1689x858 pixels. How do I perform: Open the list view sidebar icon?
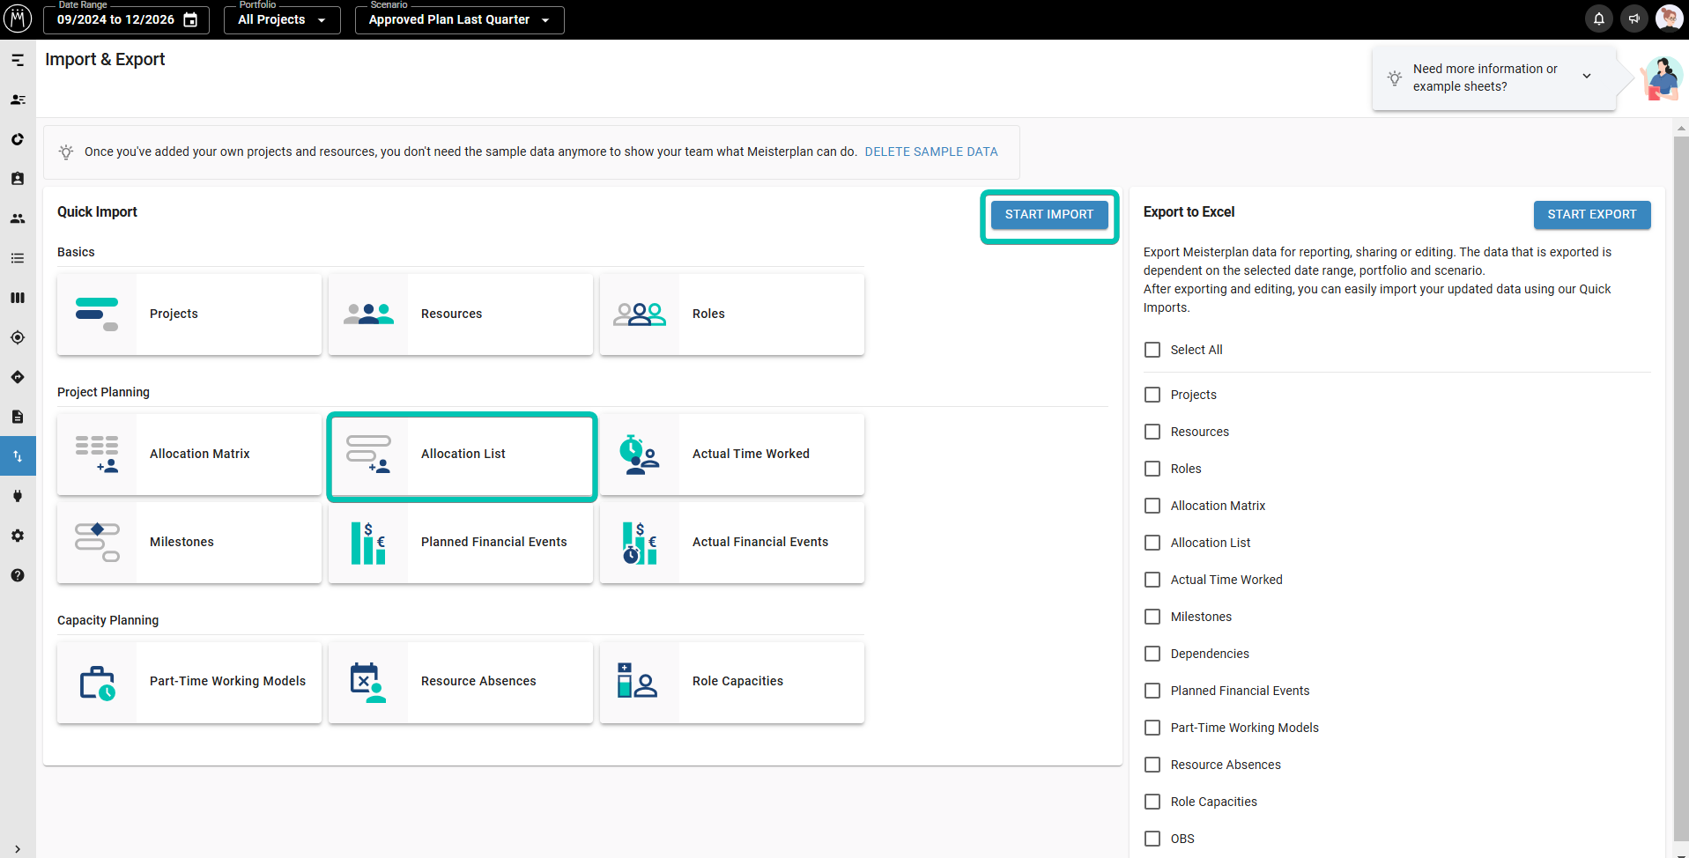pos(18,258)
